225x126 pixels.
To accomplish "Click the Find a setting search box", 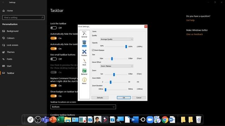I will (x=24, y=17).
